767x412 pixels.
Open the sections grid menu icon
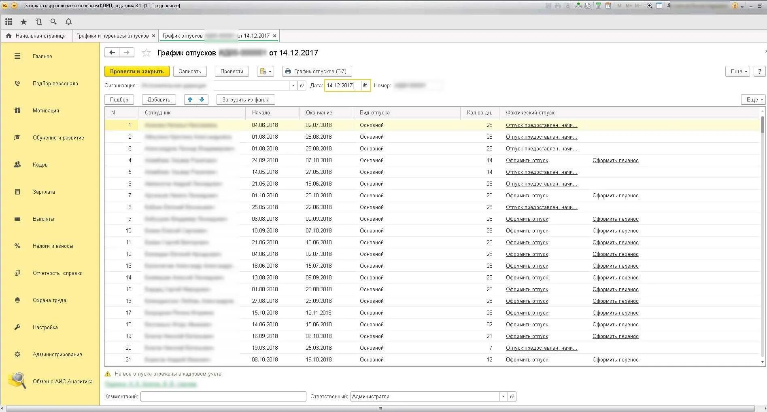tap(8, 22)
